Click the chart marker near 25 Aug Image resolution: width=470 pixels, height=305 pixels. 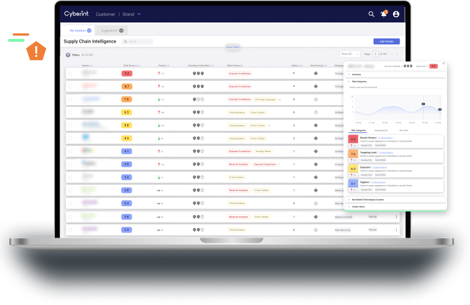pyautogui.click(x=423, y=104)
